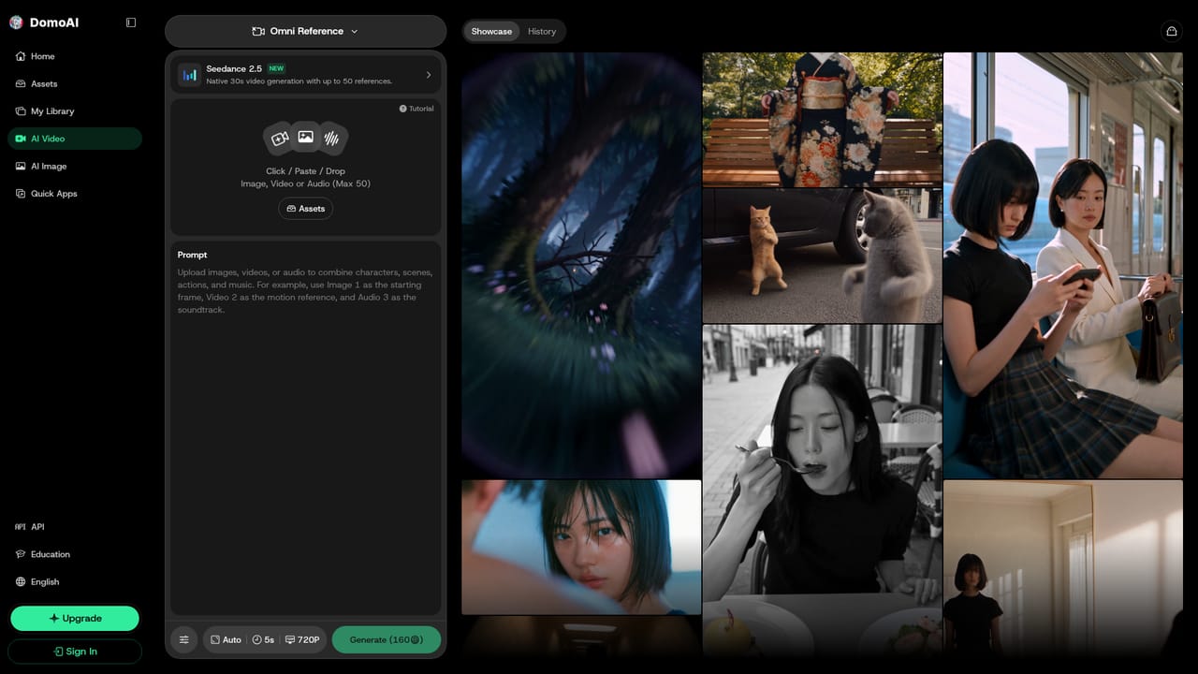
Task: Open the Auto aspect ratio selector
Action: tap(226, 639)
